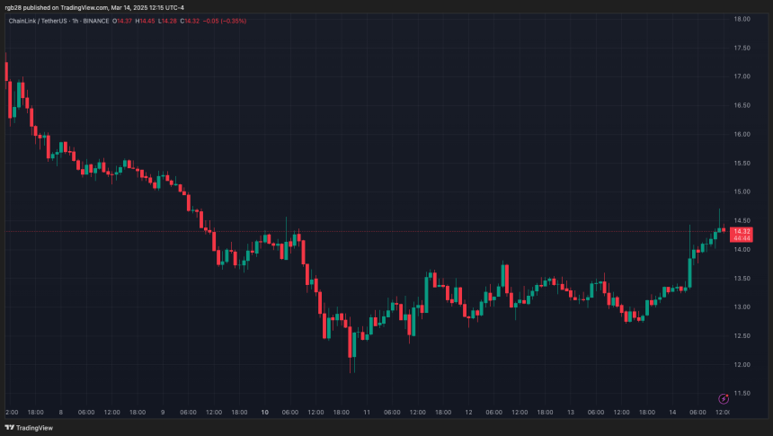Click the date 14 on time axis
Viewport: 773px width, 436px height.
tap(673, 413)
